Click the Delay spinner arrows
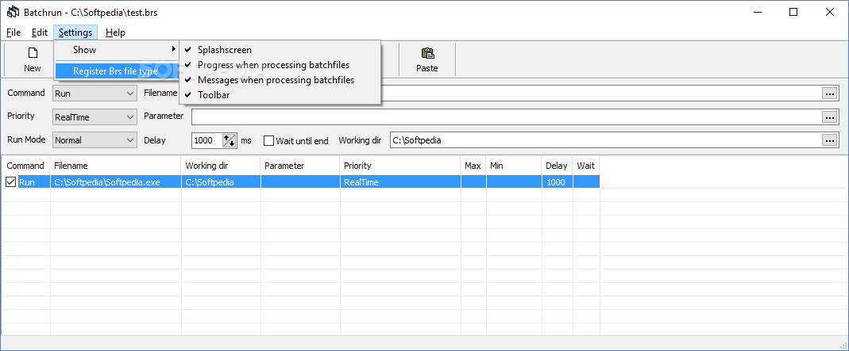The width and height of the screenshot is (849, 351). [230, 140]
